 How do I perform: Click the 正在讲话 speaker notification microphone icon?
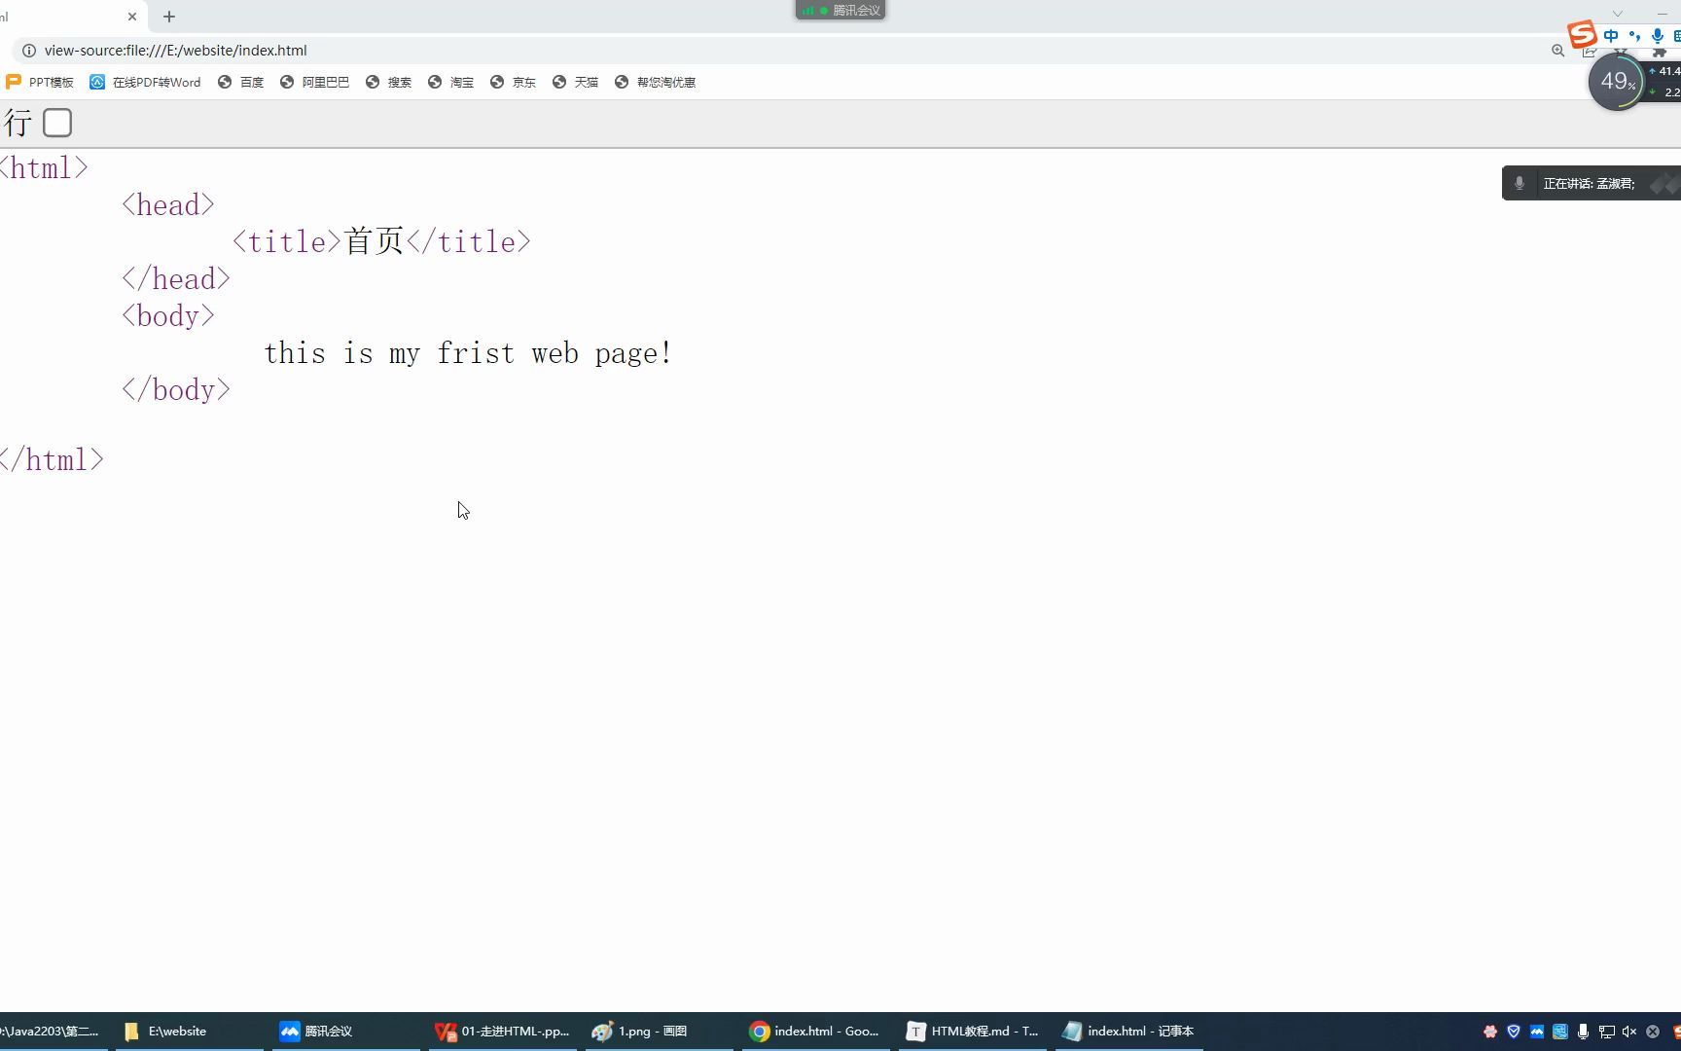pyautogui.click(x=1520, y=183)
